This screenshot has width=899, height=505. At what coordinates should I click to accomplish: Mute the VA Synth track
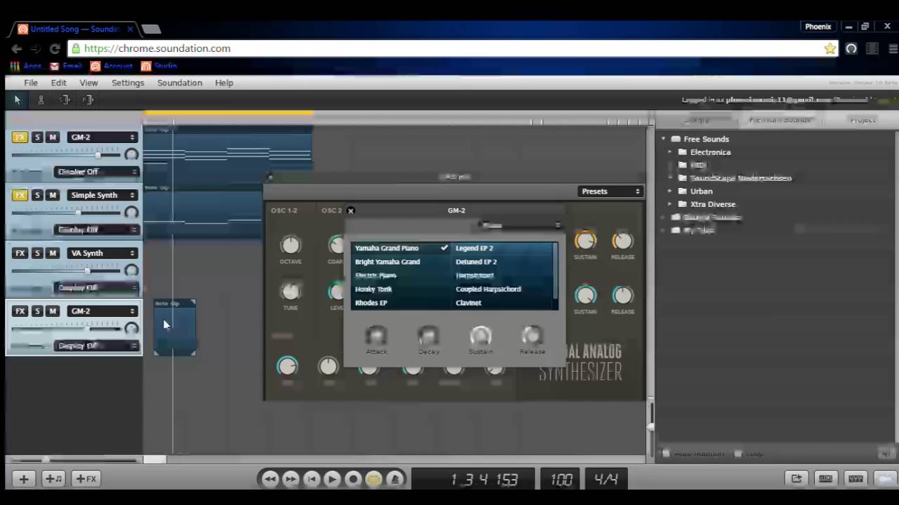click(x=52, y=253)
